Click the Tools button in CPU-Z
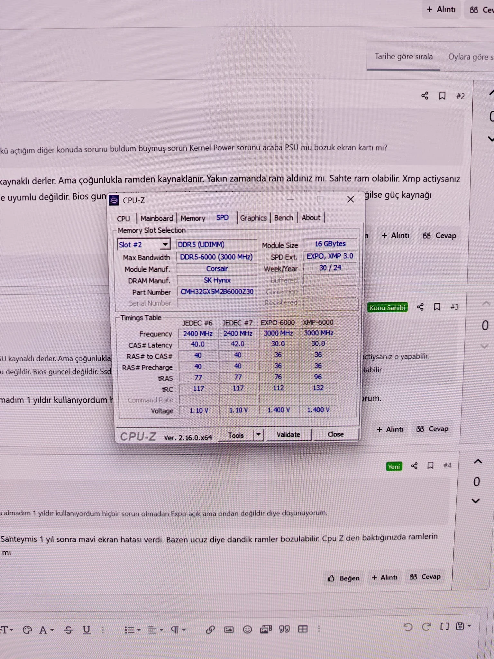 [236, 435]
